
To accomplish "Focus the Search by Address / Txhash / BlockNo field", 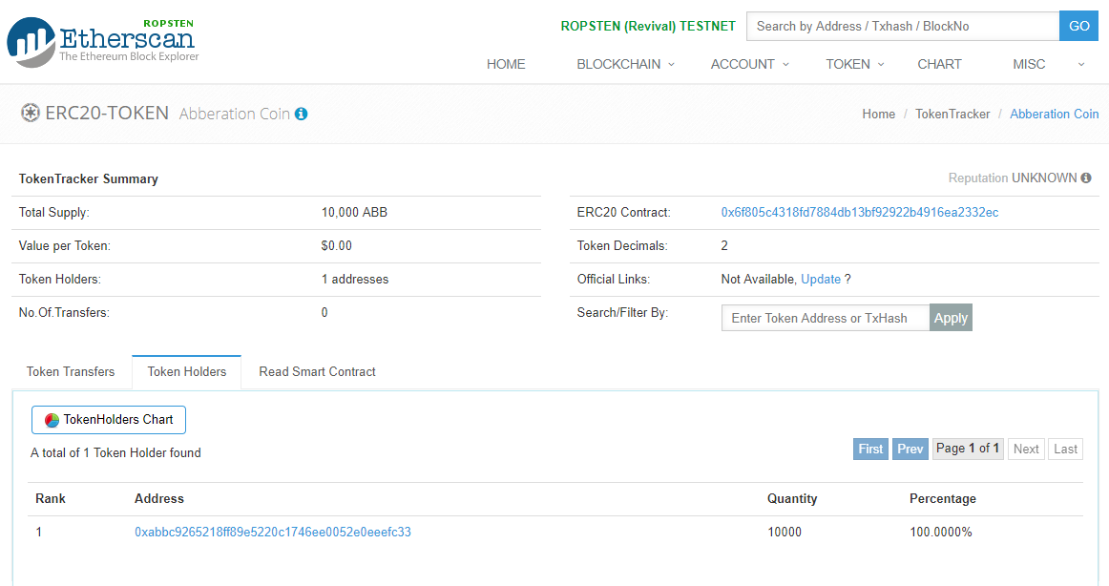I will 903,26.
